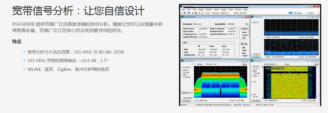Open the Spectrum dropdown in DPX panel
Viewport: 328px width, 113px height.
(187, 93)
